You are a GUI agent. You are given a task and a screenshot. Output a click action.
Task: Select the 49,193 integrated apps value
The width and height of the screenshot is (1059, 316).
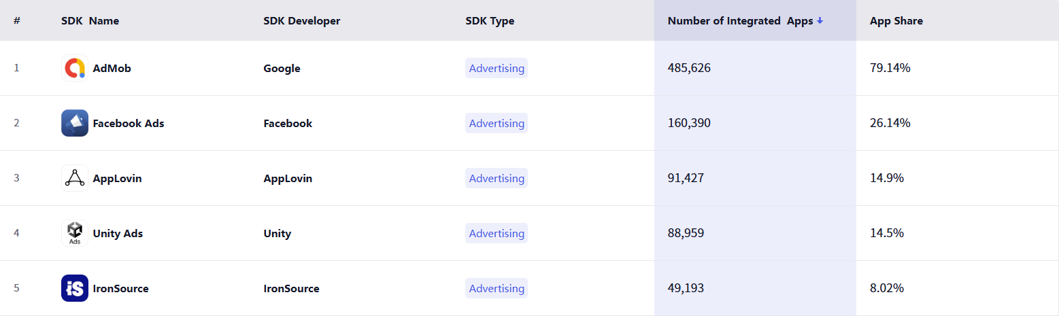pos(686,288)
